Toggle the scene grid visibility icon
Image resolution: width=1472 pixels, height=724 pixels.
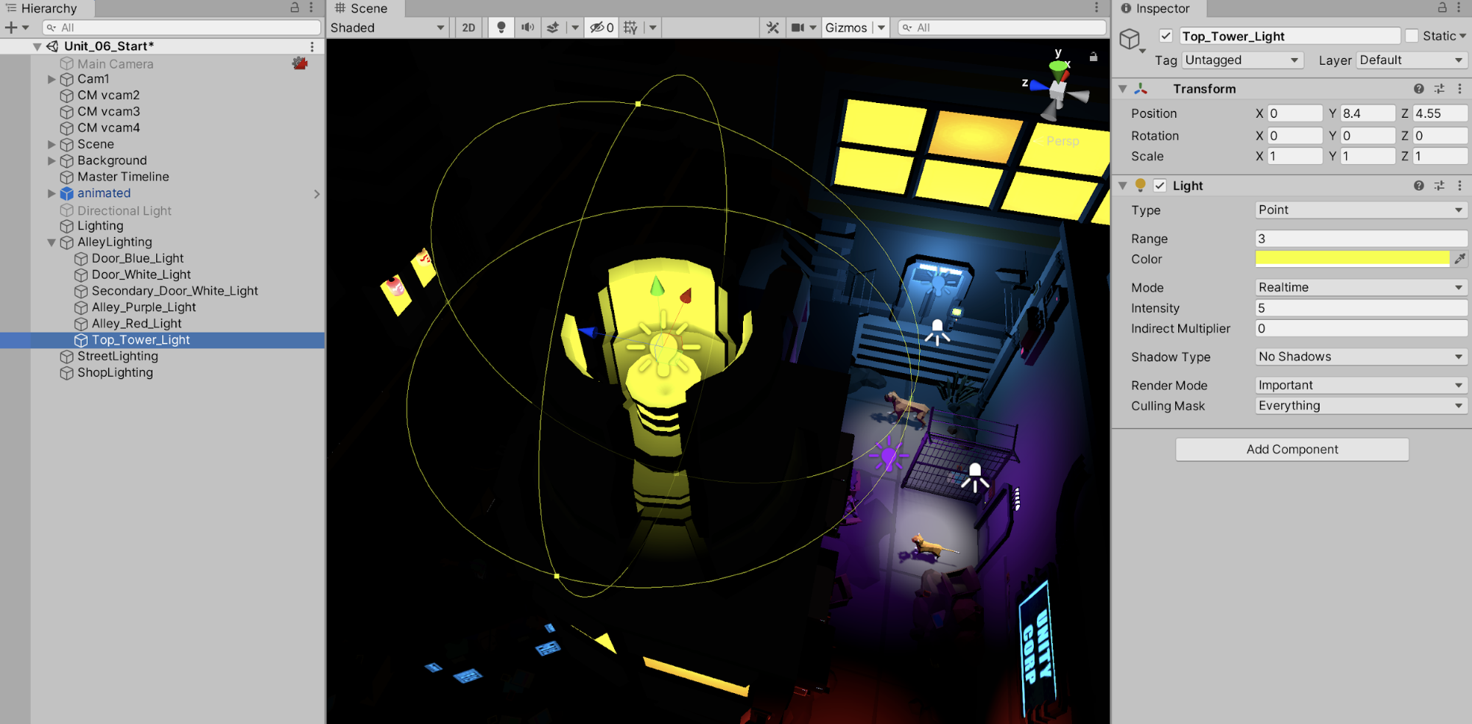pos(630,28)
